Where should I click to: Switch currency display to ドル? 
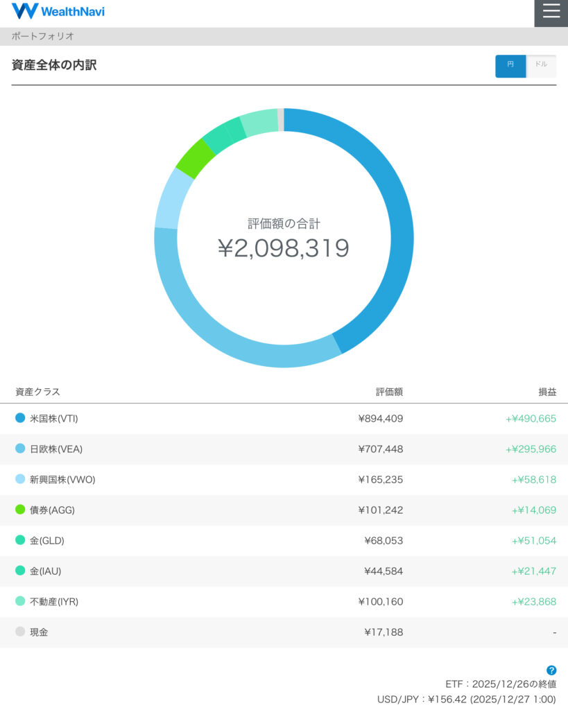click(541, 66)
